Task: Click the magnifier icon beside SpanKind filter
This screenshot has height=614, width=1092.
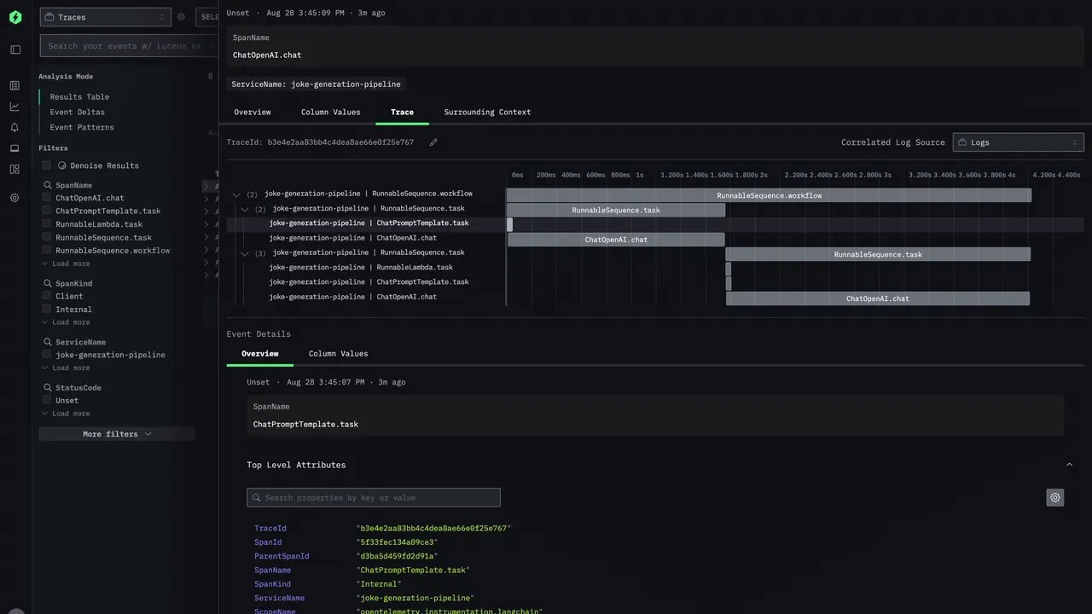Action: [48, 283]
